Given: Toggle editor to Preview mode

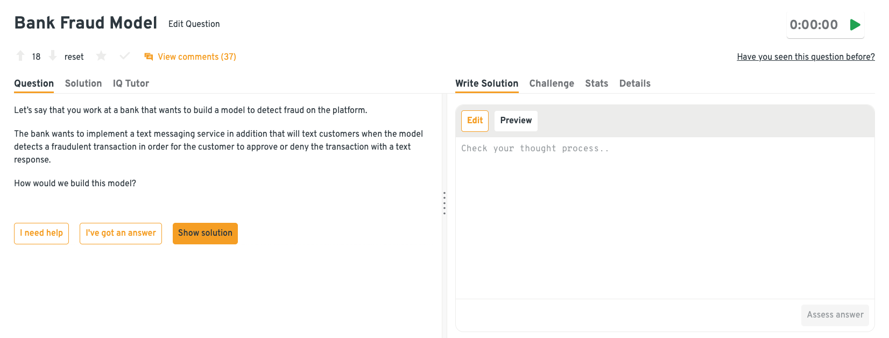Looking at the screenshot, I should click(516, 121).
